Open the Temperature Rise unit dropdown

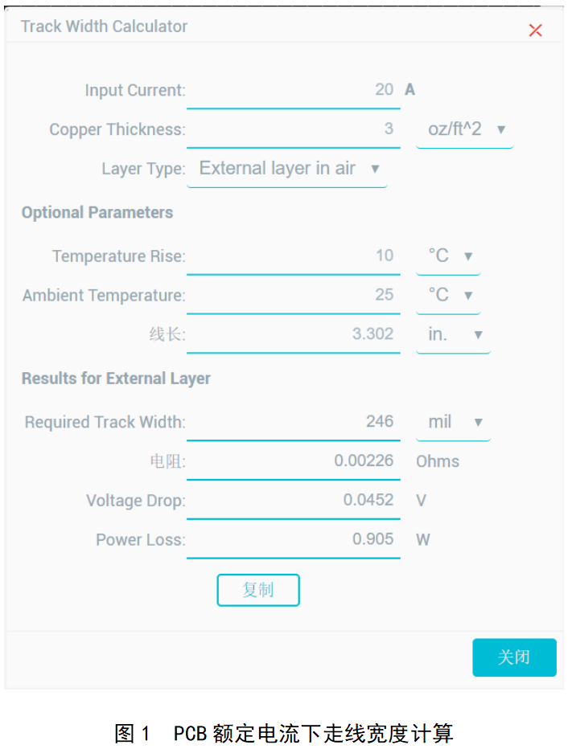(448, 256)
